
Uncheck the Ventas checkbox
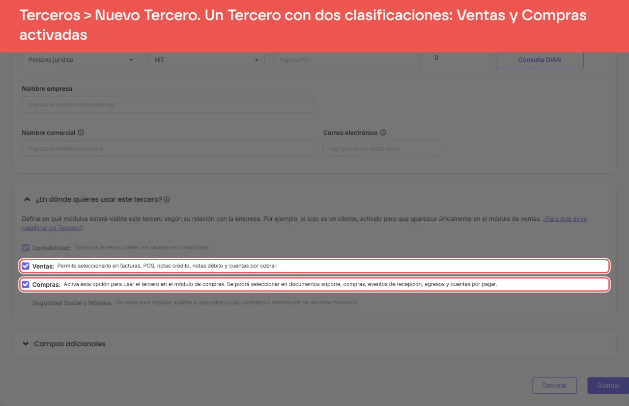(26, 266)
